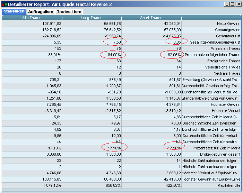243x193 pixels.
Task: Click the circled 3,85 Short-Trades ratio
Action: [176, 42]
